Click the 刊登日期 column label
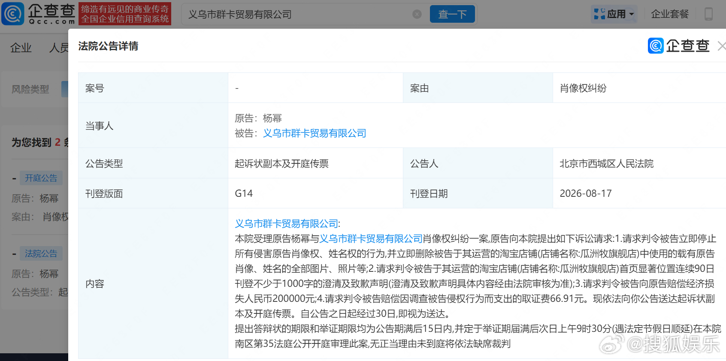The image size is (726, 361). tap(429, 193)
